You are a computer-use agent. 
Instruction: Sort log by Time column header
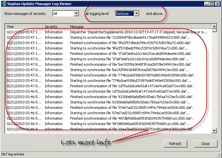pos(24,26)
